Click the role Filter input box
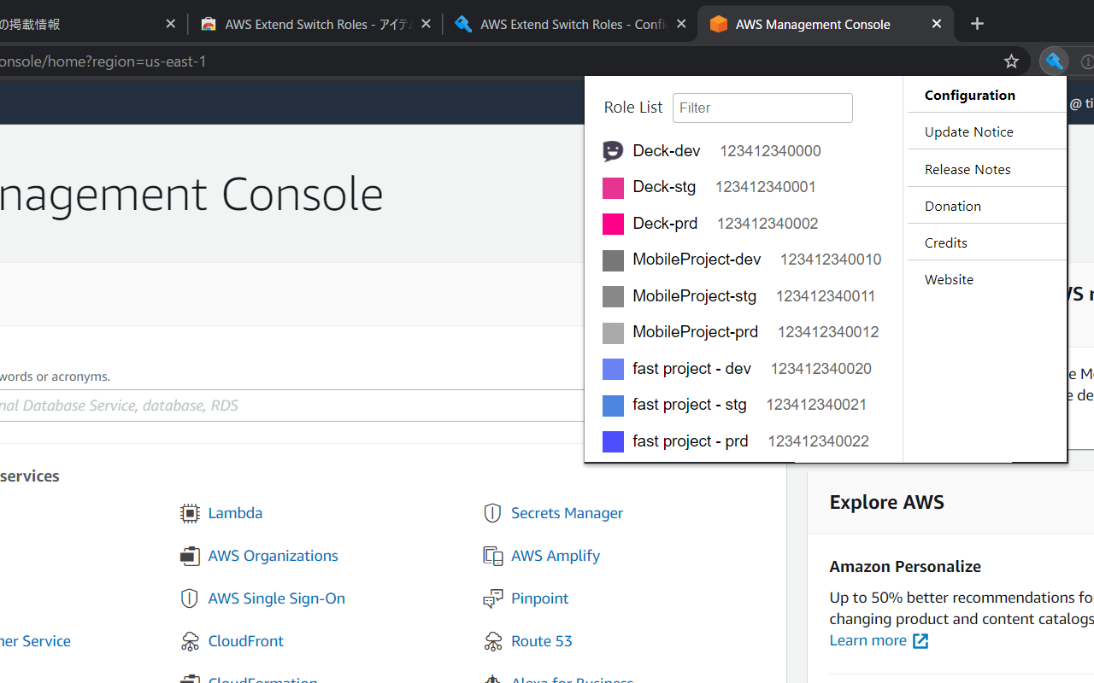This screenshot has height=683, width=1094. point(762,108)
